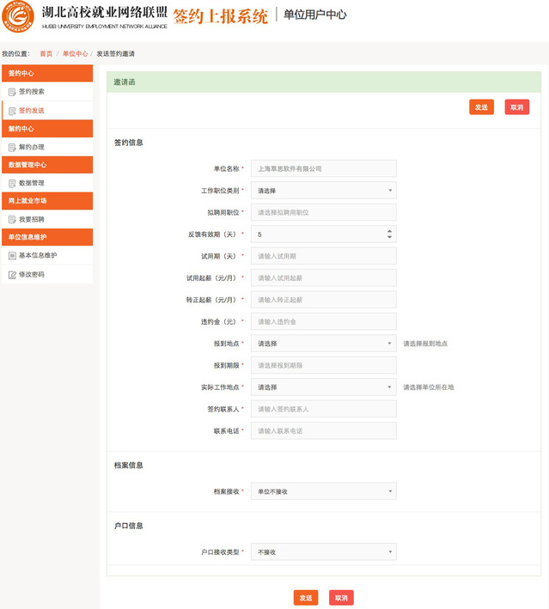Click the Hubei alliance logo icon
This screenshot has height=609, width=549.
click(19, 19)
